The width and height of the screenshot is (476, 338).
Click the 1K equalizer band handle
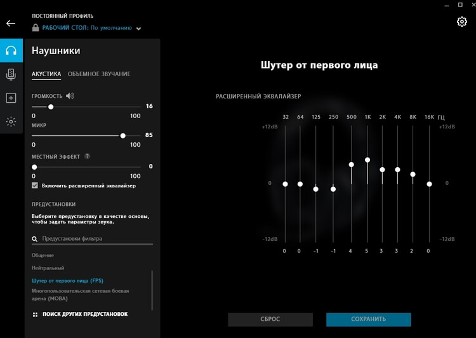click(367, 160)
